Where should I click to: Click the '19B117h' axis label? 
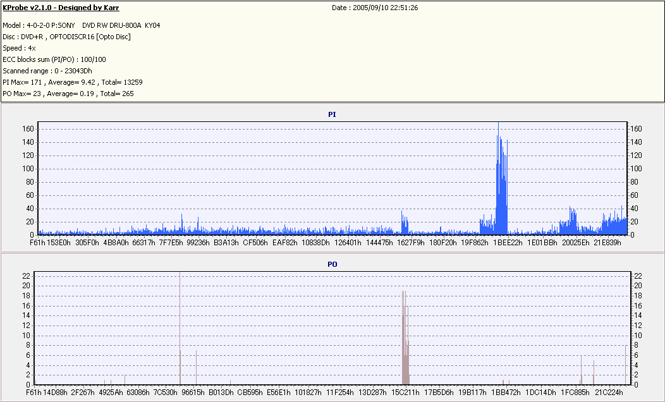point(472,393)
